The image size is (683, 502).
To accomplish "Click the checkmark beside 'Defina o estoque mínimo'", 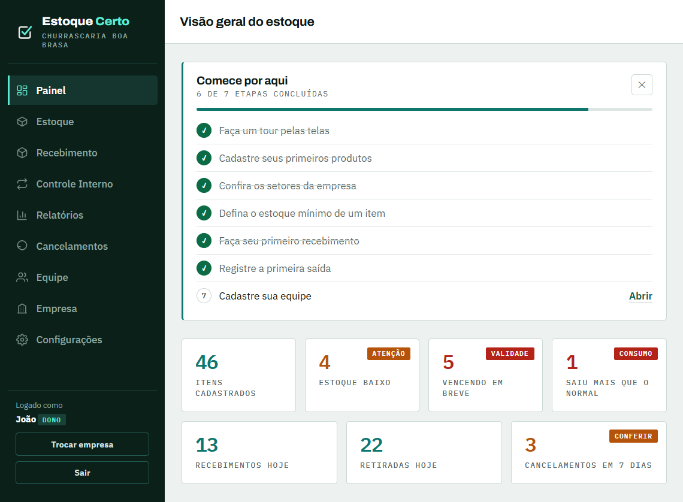I will pos(204,213).
